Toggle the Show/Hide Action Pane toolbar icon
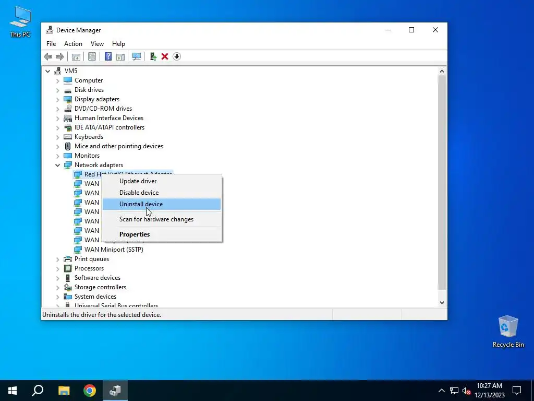Viewport: 534px width, 401px height. coord(120,56)
